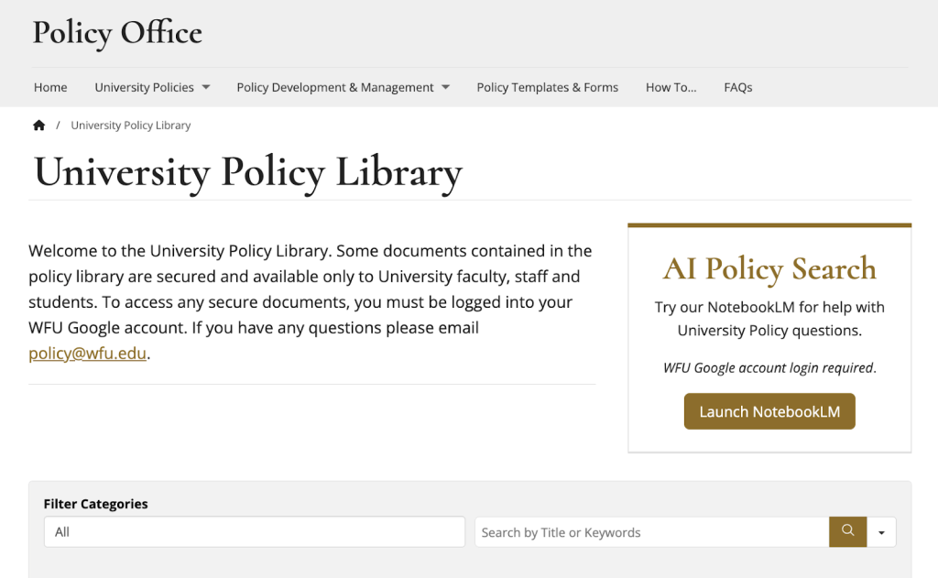
Task: Click the Filter Categories label
Action: (95, 504)
